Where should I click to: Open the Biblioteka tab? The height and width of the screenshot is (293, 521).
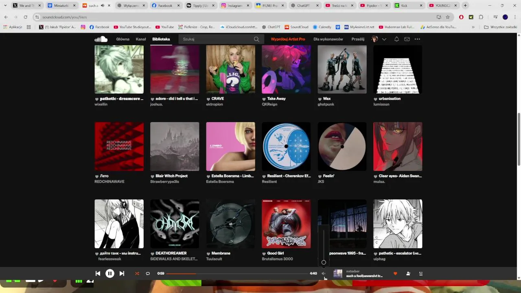pos(161,39)
